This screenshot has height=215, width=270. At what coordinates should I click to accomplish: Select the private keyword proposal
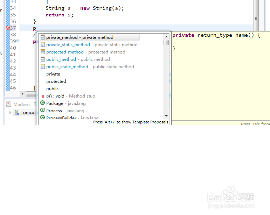click(x=53, y=74)
